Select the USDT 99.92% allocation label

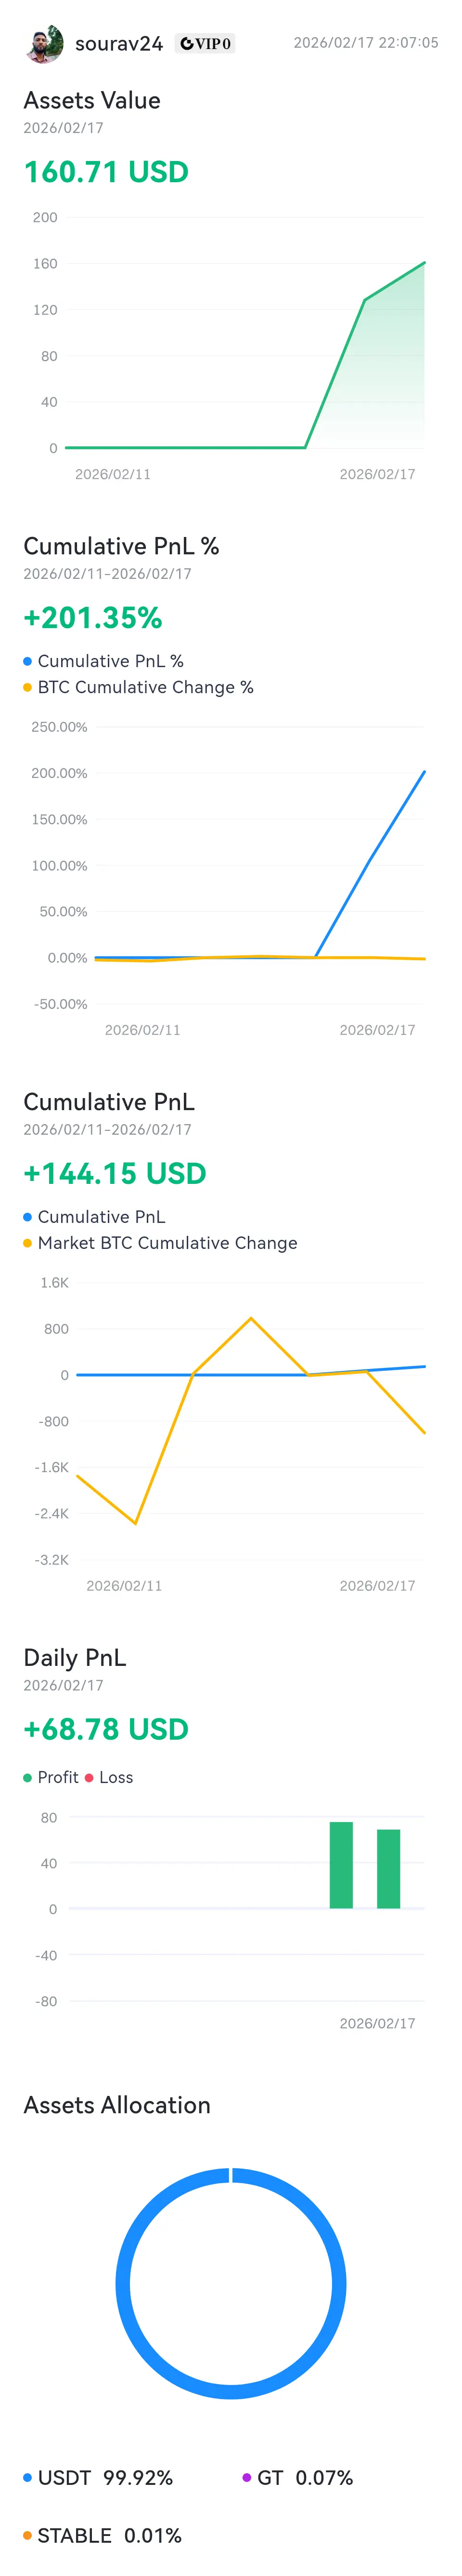tap(105, 2477)
